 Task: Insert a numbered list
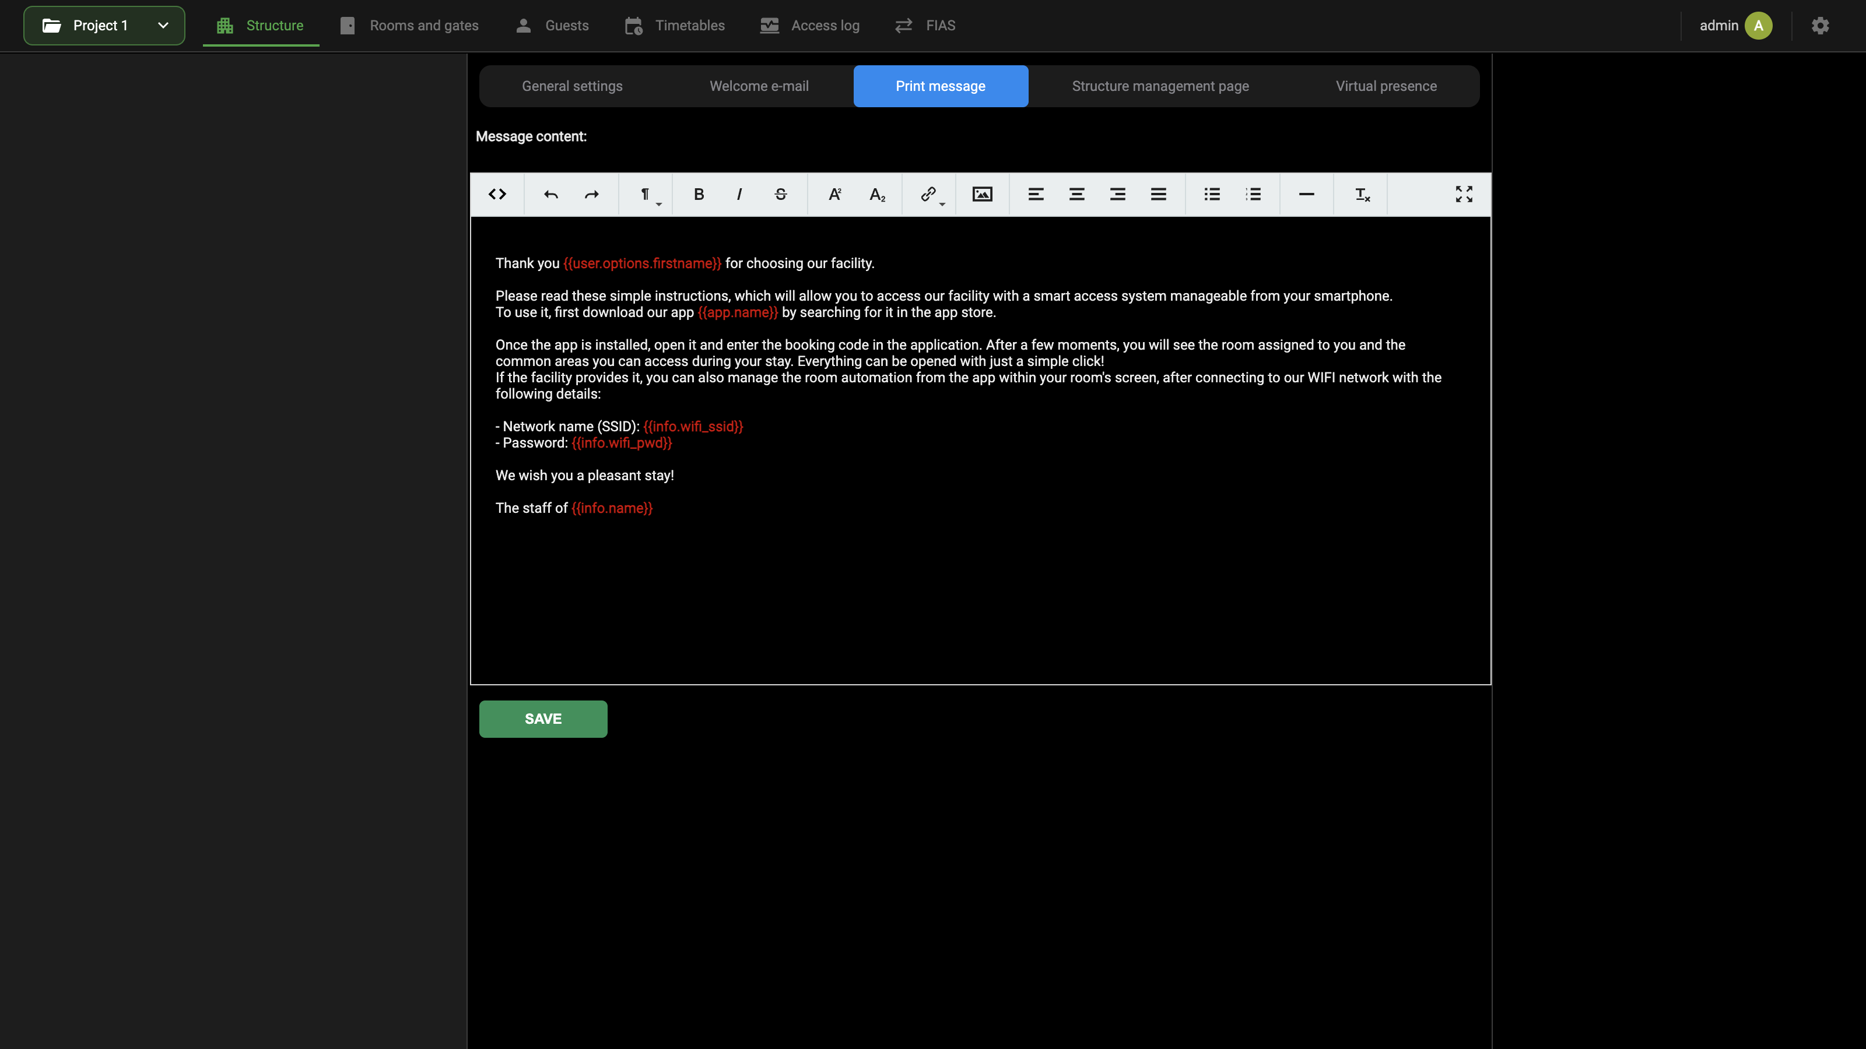(1254, 194)
